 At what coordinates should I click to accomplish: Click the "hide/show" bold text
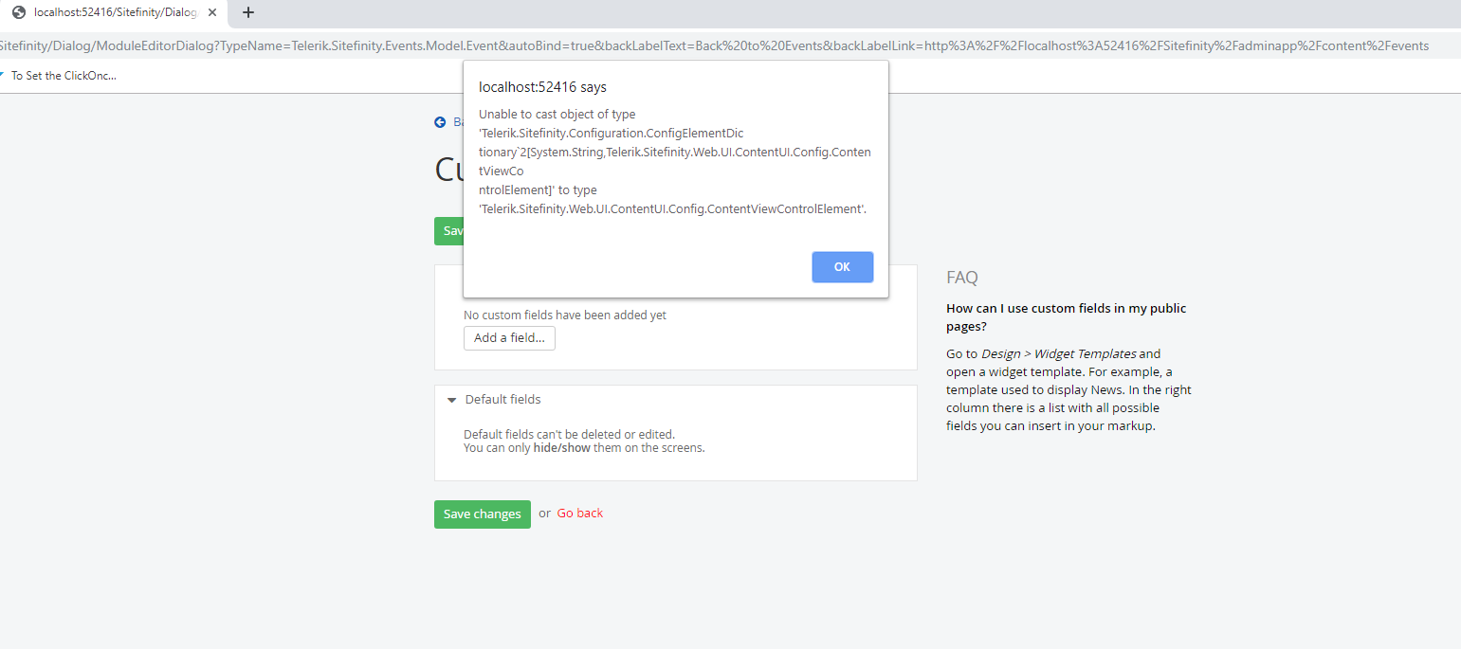pyautogui.click(x=562, y=448)
